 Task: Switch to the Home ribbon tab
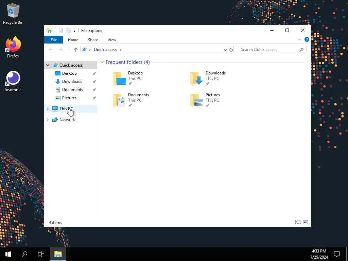pyautogui.click(x=73, y=40)
